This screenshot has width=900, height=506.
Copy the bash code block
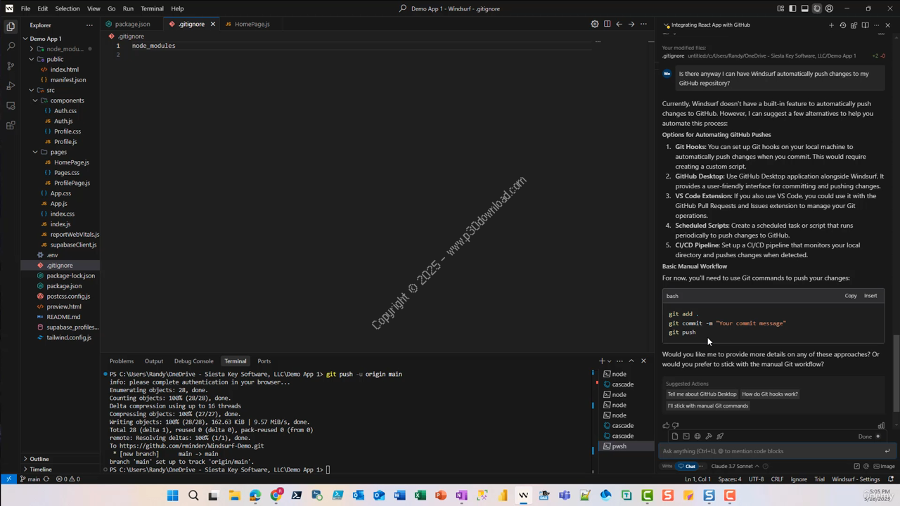pos(851,296)
